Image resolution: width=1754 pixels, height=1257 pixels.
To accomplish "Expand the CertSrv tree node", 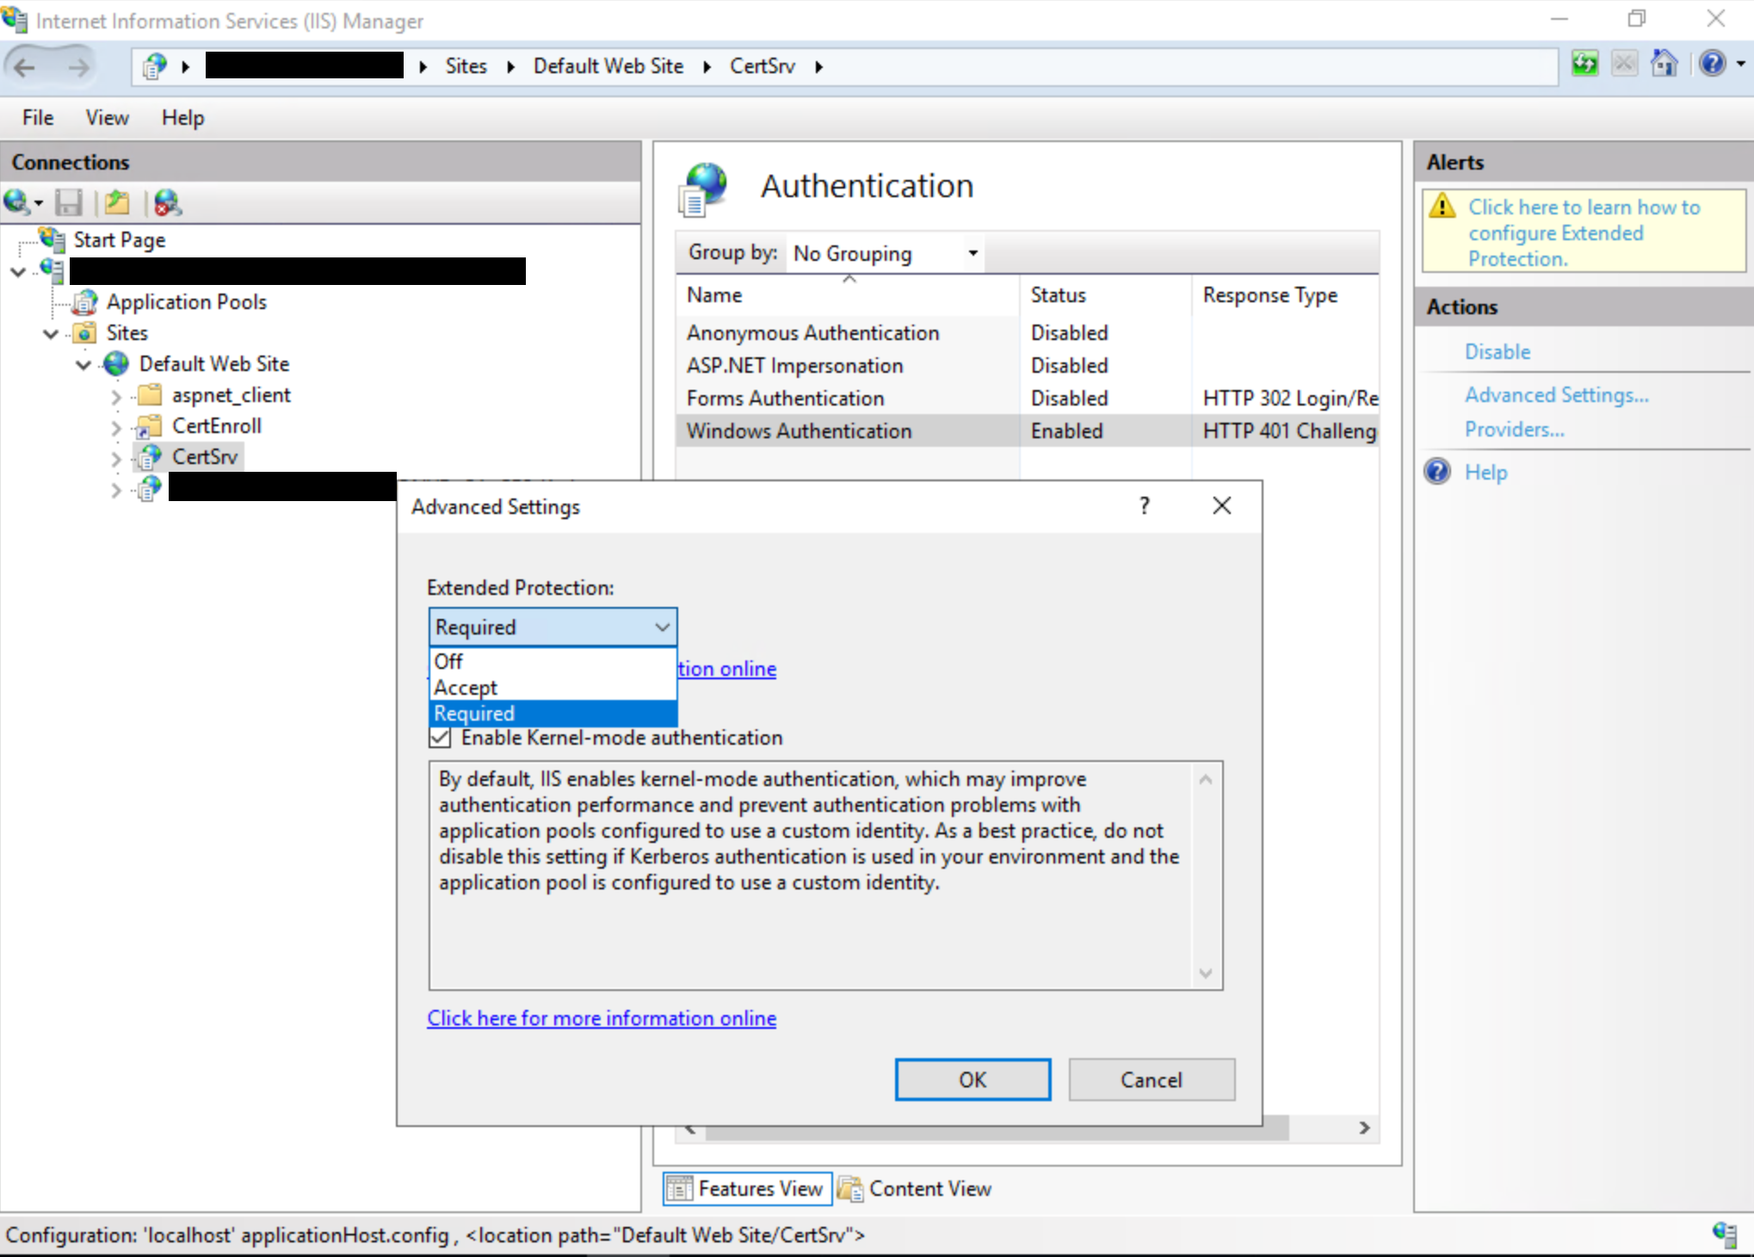I will (116, 458).
